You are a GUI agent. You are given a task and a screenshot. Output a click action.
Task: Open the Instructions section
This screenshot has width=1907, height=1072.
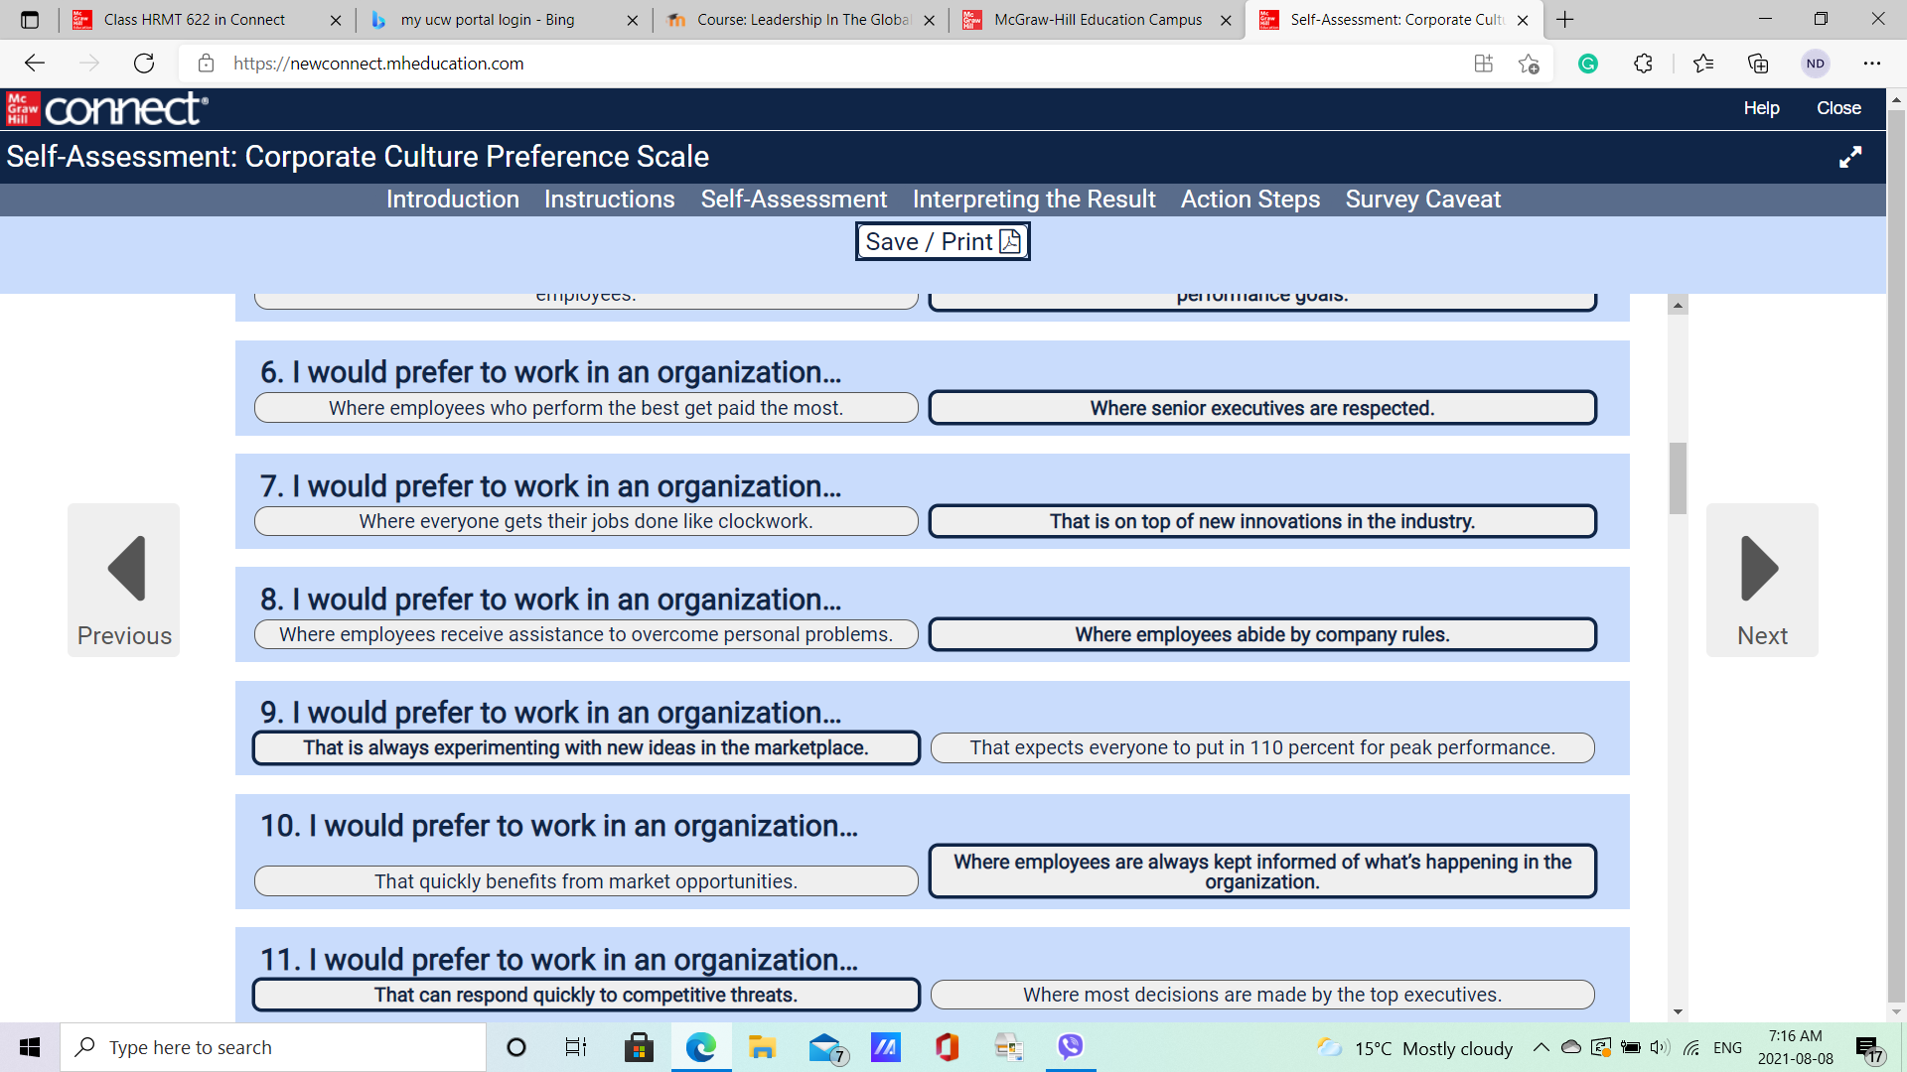click(609, 200)
